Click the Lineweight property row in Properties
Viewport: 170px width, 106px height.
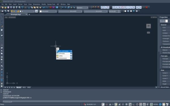pyautogui.click(x=166, y=38)
